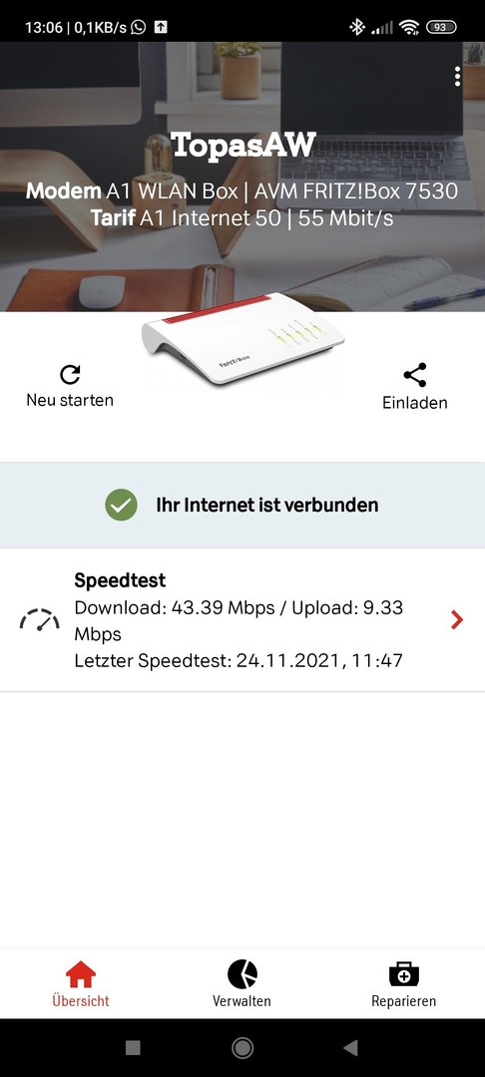Screen dimensions: 485x1077
Task: Switch to the Verwalten tab
Action: click(242, 983)
